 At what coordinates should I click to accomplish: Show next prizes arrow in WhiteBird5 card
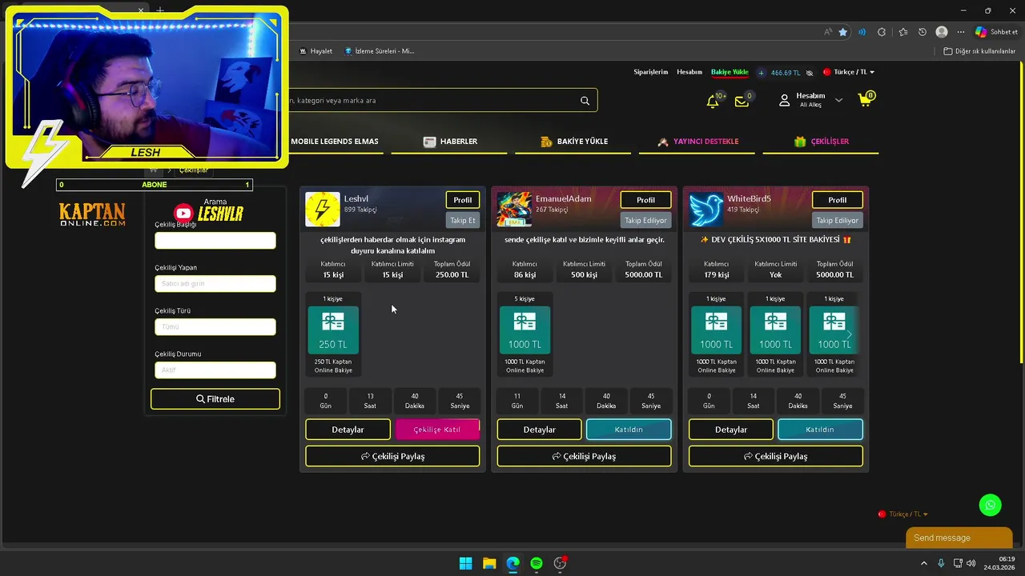coord(849,334)
